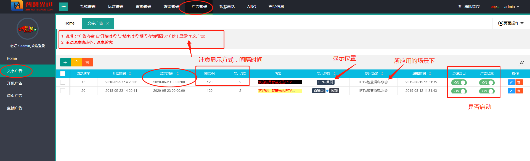
Task: Sort by 开始时间 using the sort arrows
Action: tap(130, 74)
